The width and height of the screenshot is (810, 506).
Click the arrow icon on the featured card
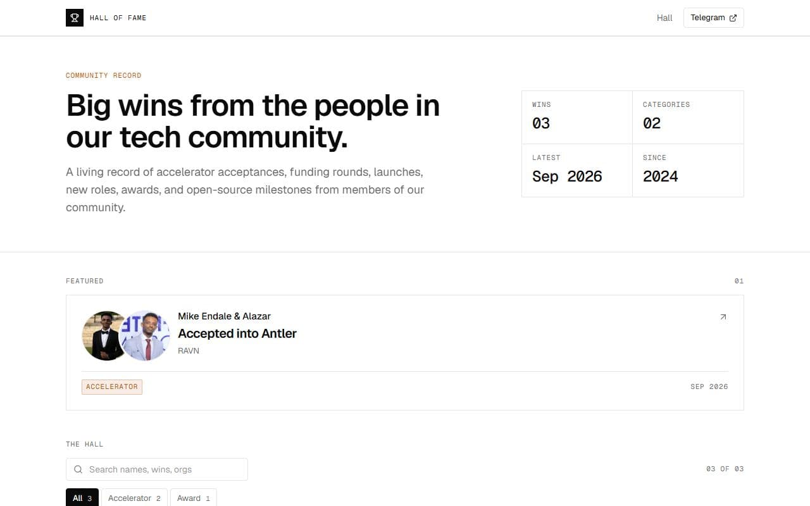723,317
